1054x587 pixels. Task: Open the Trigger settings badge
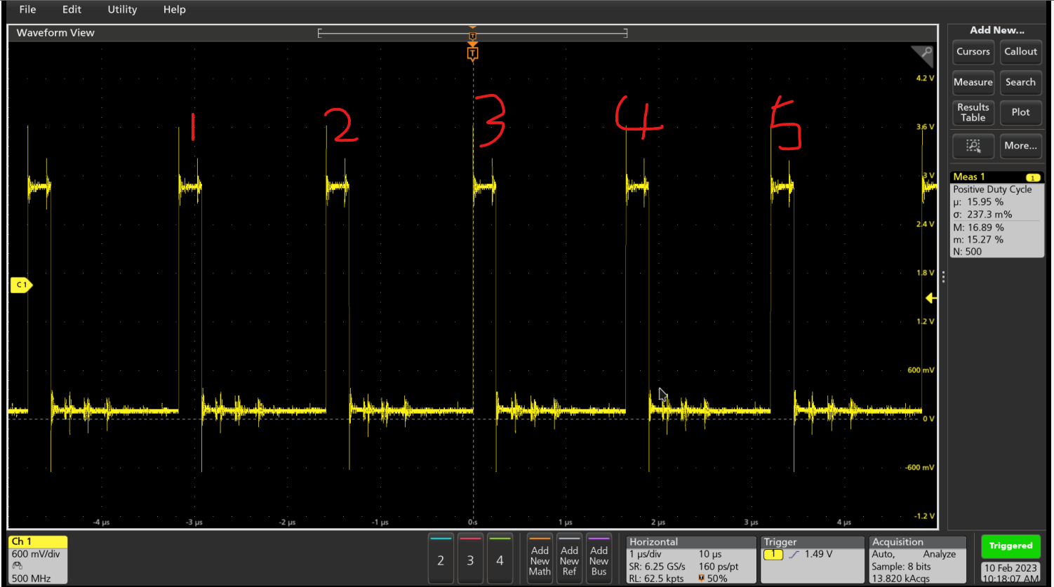[x=812, y=560]
